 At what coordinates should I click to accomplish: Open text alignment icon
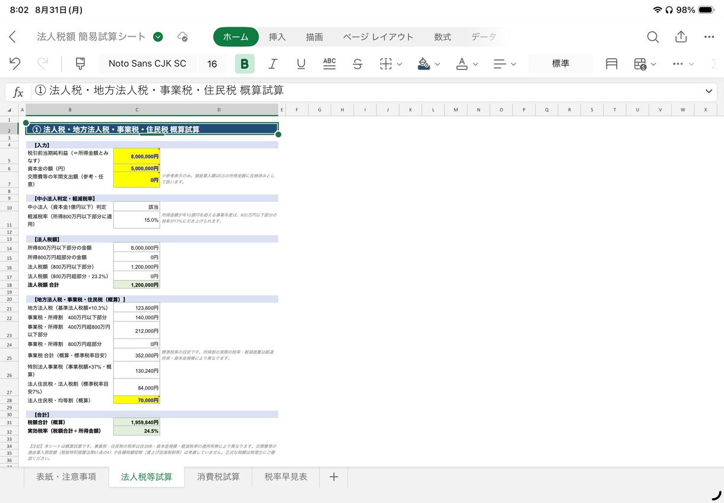coord(500,63)
